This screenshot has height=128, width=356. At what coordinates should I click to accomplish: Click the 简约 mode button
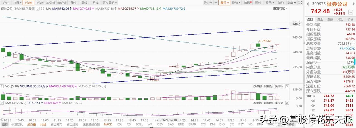point(281,3)
